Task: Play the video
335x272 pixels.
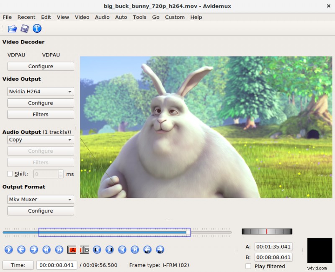Action: 8,249
